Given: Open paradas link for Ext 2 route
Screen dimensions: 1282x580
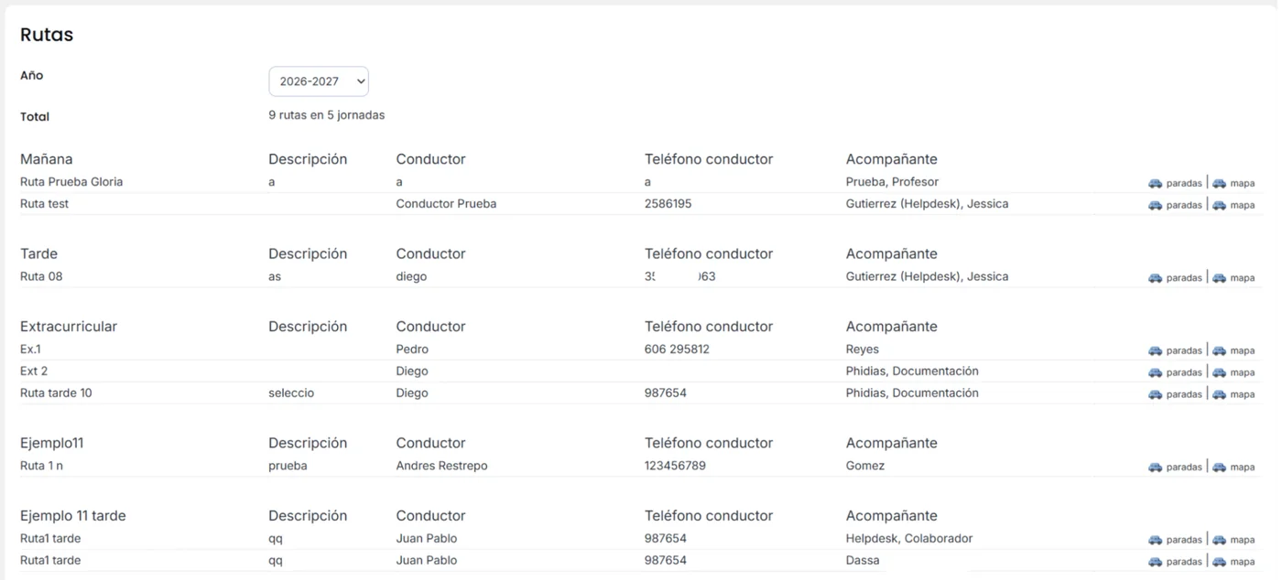Looking at the screenshot, I should [1184, 372].
